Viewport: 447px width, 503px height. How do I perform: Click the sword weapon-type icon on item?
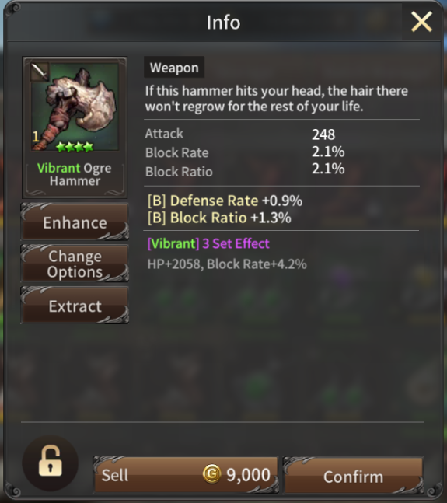[x=40, y=72]
